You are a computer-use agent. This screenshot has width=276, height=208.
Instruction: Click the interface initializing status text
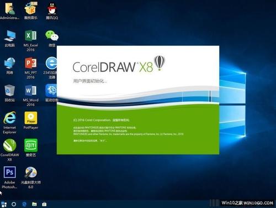coord(90,81)
